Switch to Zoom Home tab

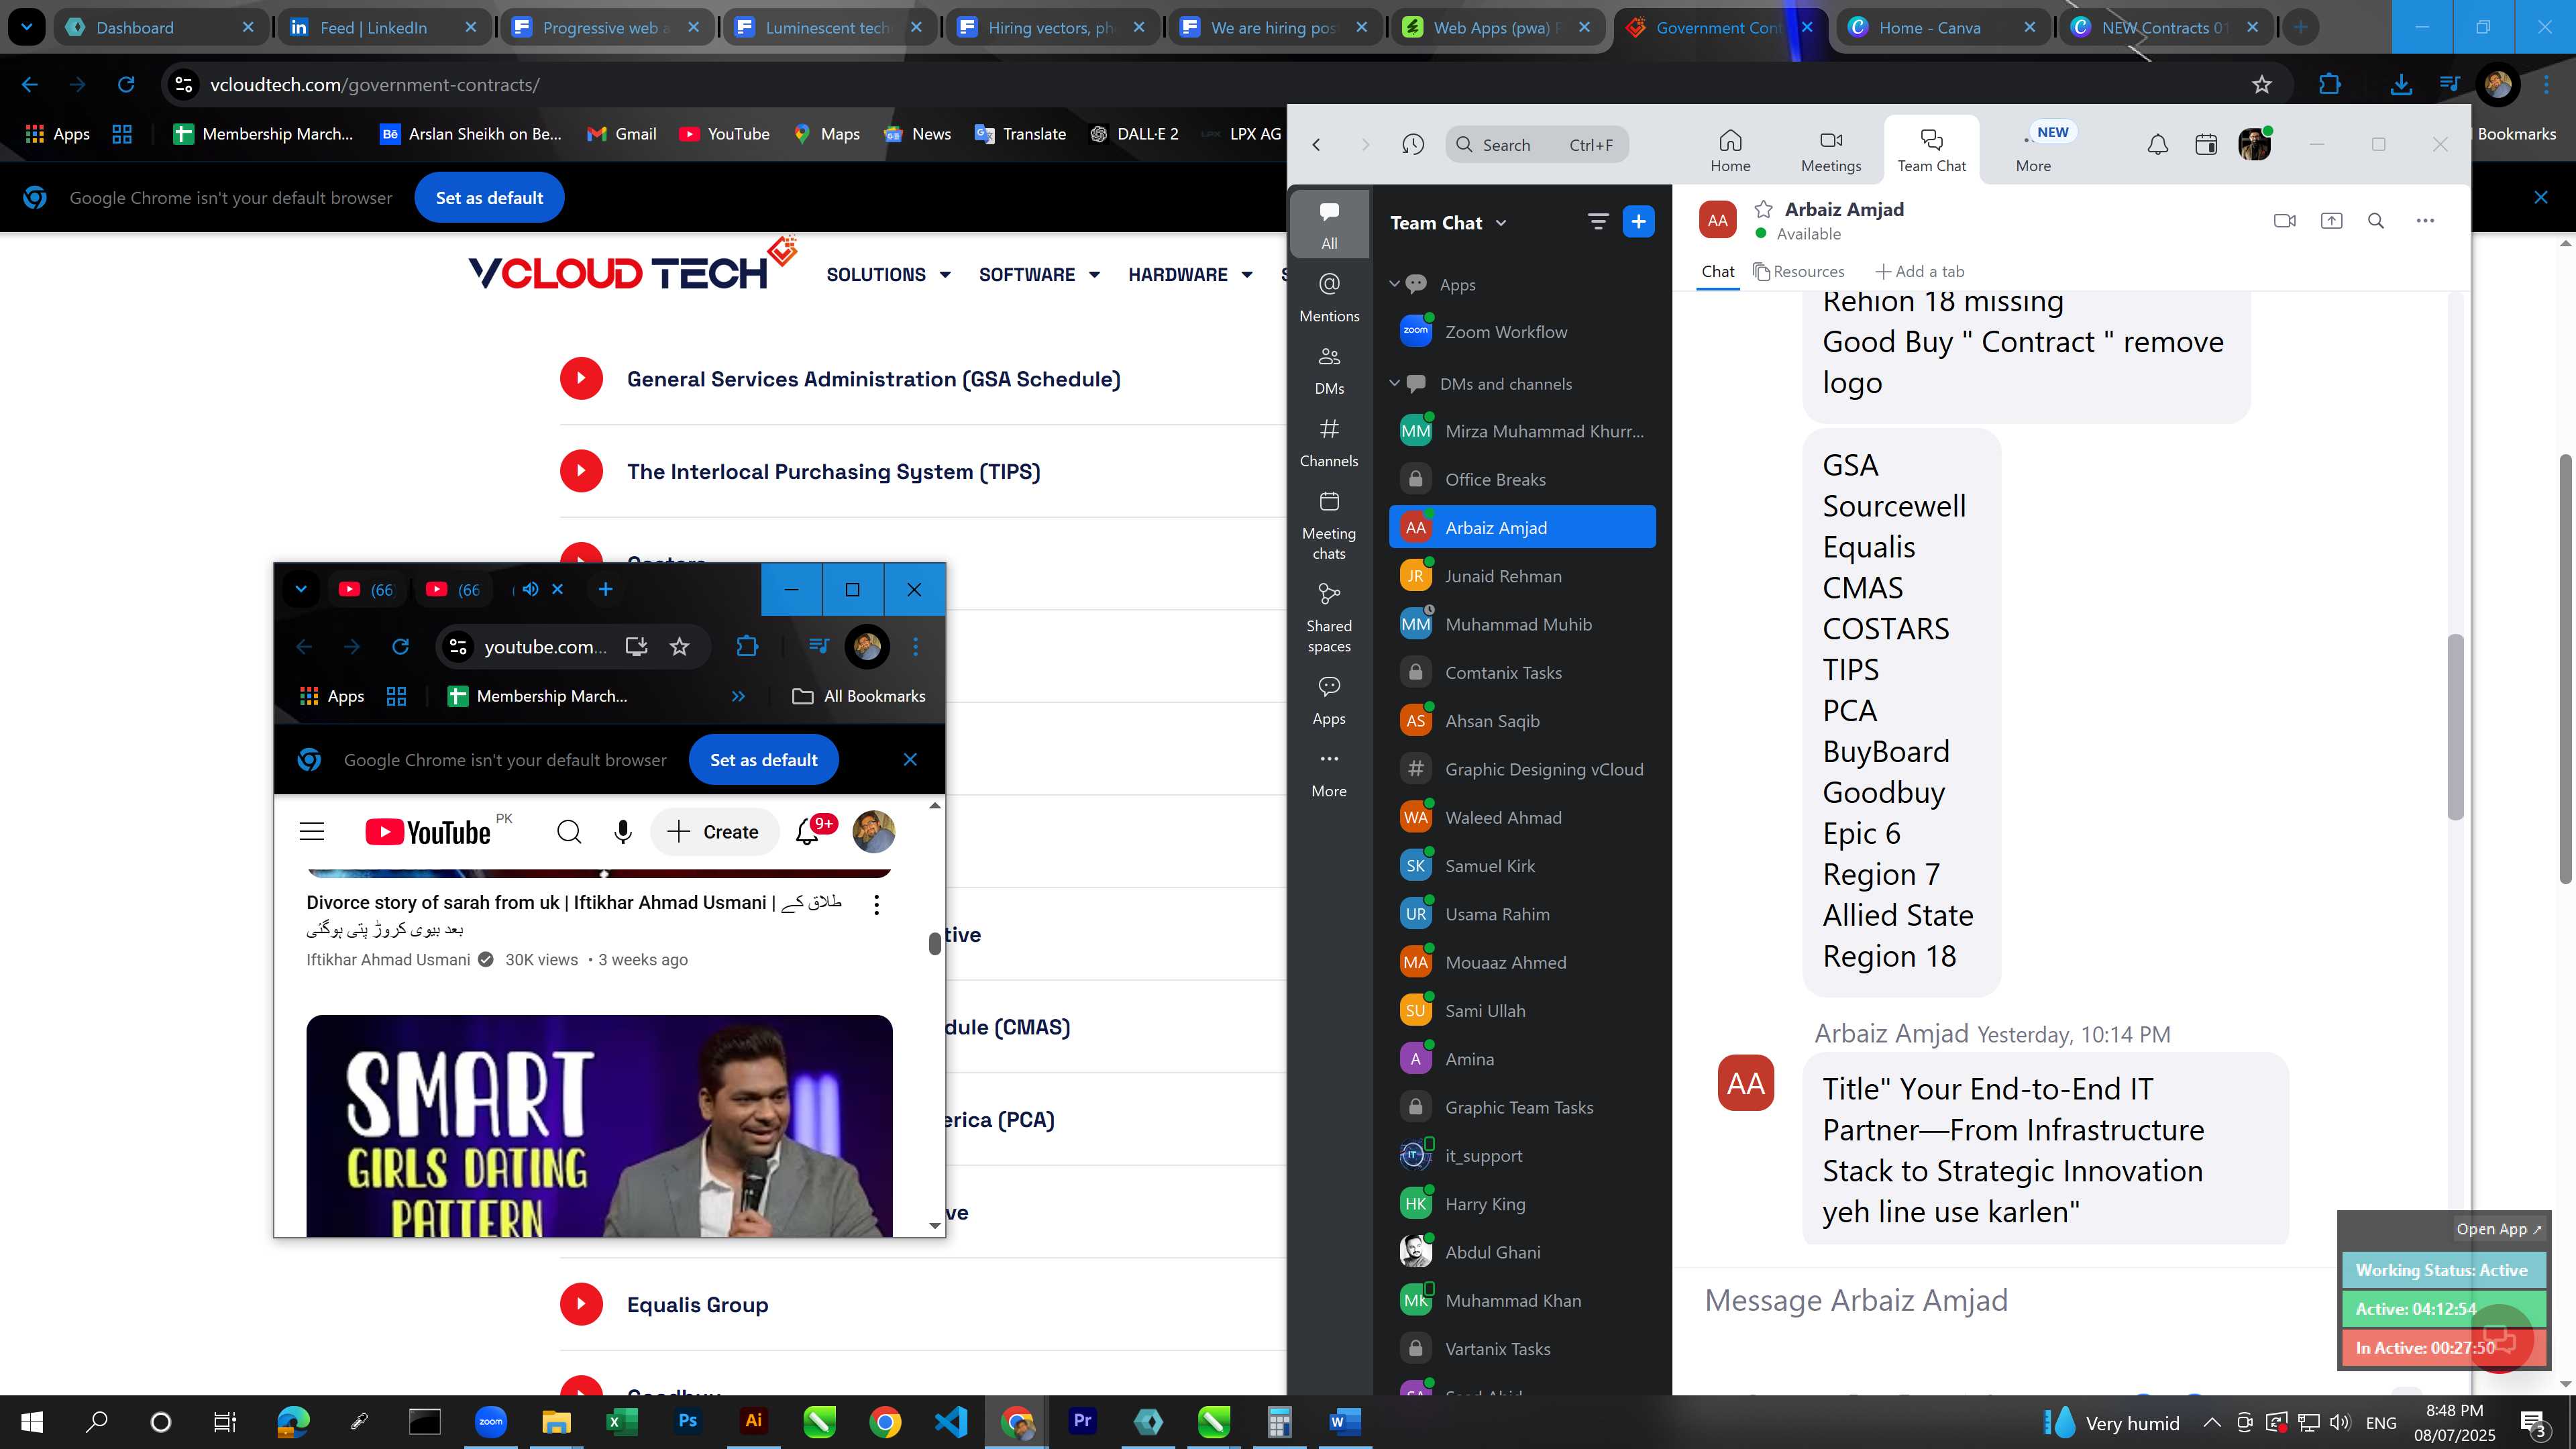point(1730,151)
